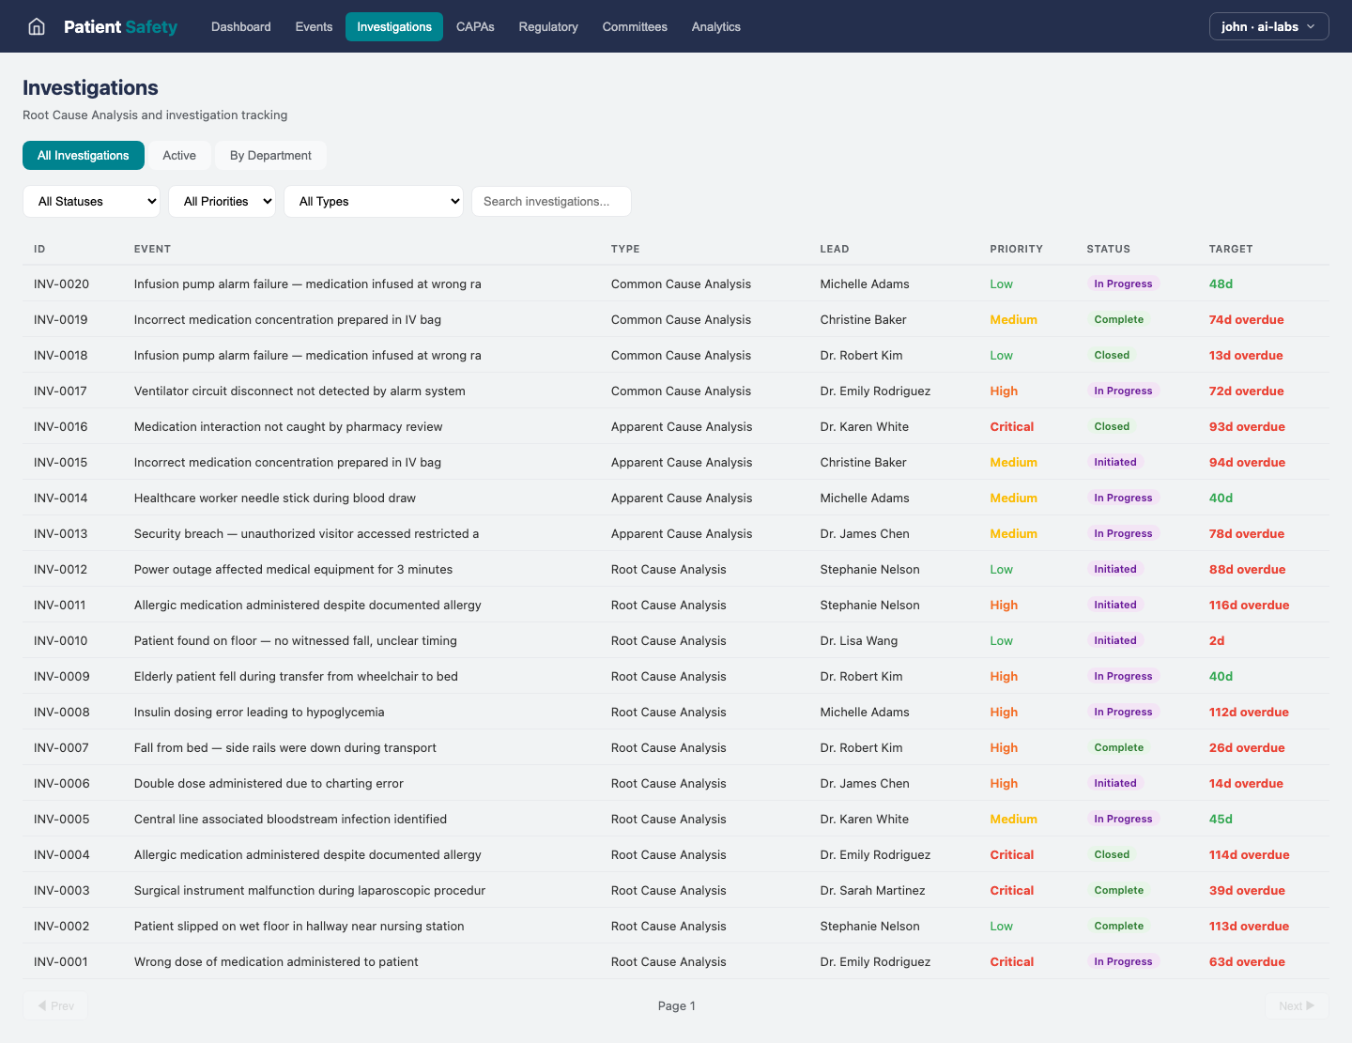
Task: Open the Regulatory section
Action: 548,26
